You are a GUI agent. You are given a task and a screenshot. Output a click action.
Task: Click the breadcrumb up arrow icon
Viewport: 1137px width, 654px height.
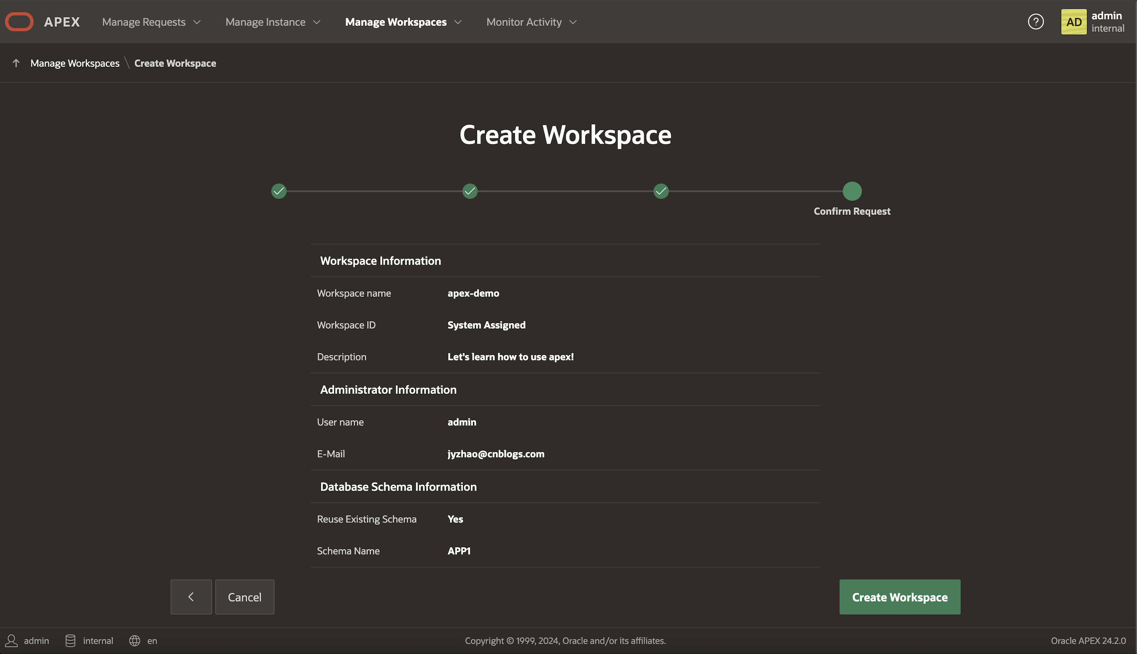16,63
